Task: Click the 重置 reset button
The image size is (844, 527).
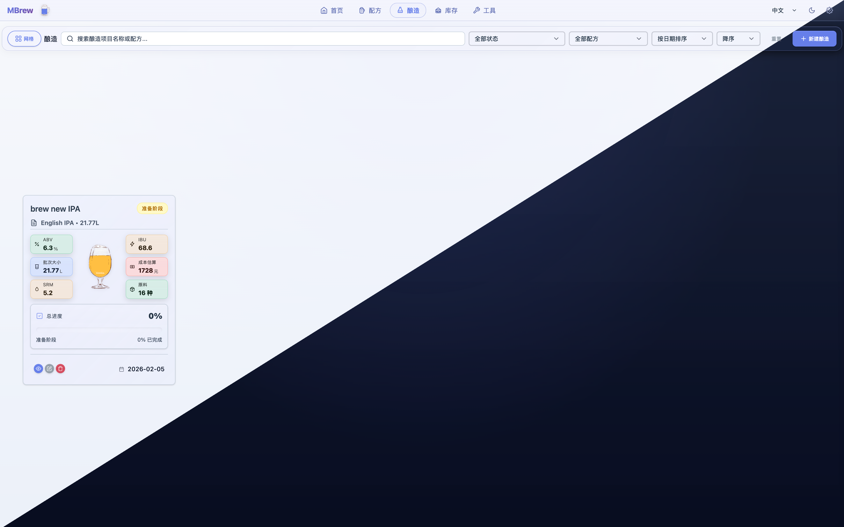Action: point(776,39)
